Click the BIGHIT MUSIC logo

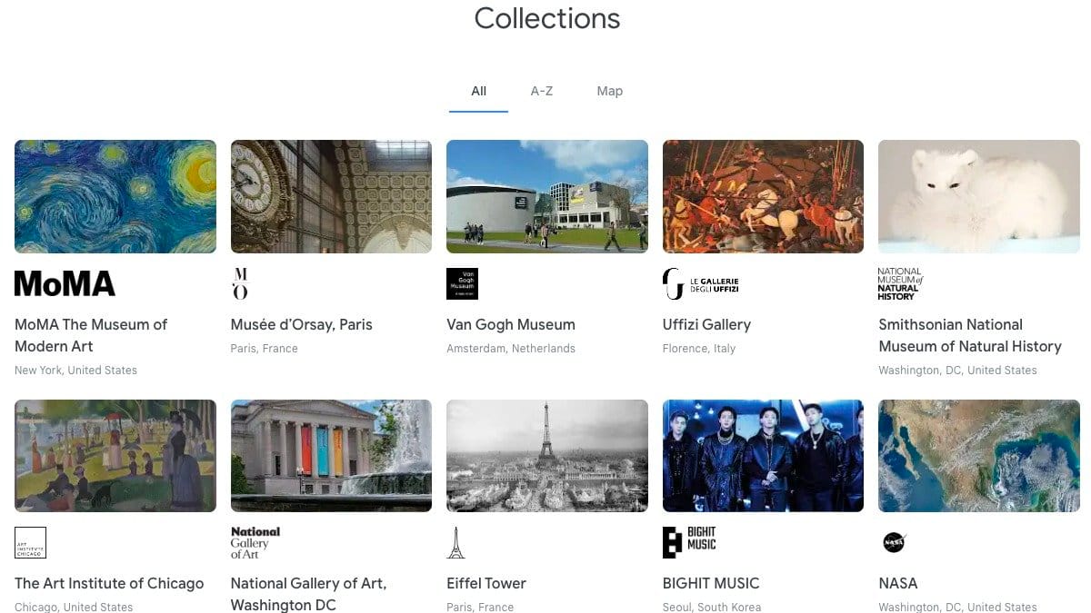coord(689,543)
